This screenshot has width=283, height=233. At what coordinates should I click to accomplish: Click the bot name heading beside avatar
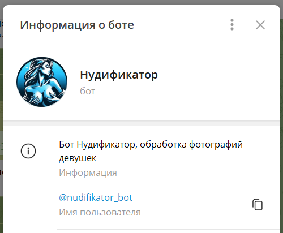click(x=119, y=75)
